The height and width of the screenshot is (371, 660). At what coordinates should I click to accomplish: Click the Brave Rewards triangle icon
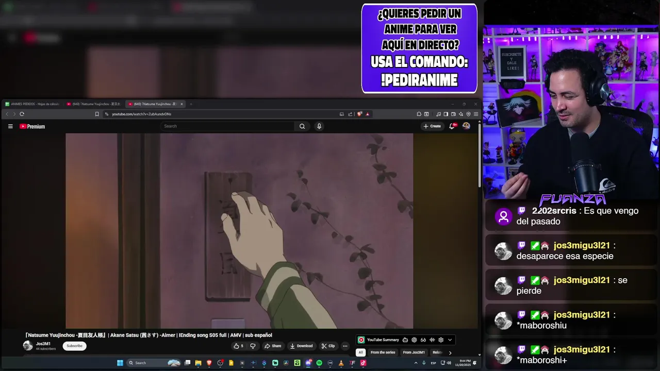367,114
